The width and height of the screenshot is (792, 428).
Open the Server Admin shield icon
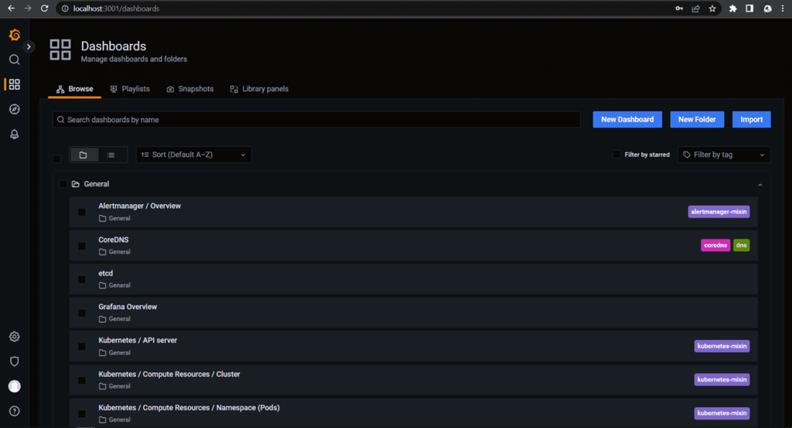click(x=14, y=362)
